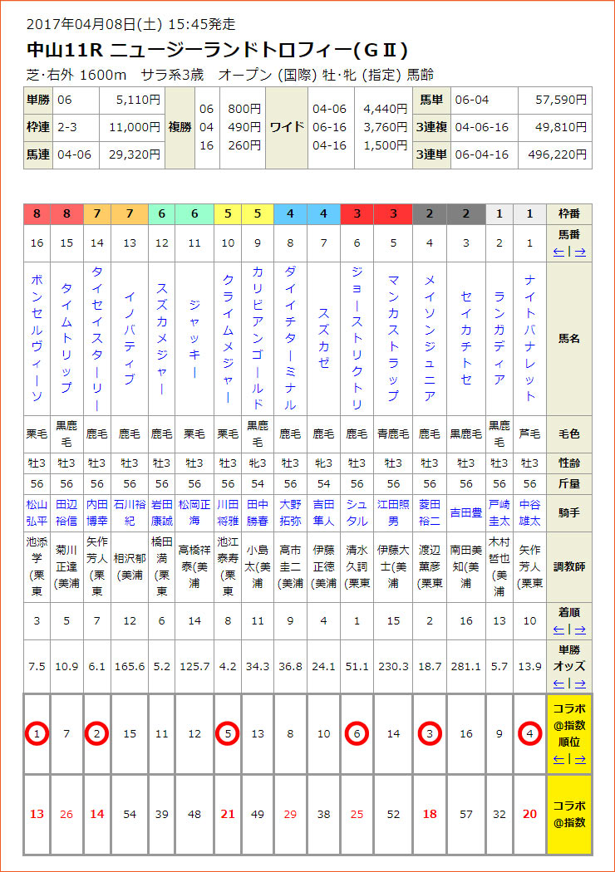Open winning horse link ジョーストリクトリ
Image resolution: width=615 pixels, height=872 pixels.
pyautogui.click(x=357, y=339)
